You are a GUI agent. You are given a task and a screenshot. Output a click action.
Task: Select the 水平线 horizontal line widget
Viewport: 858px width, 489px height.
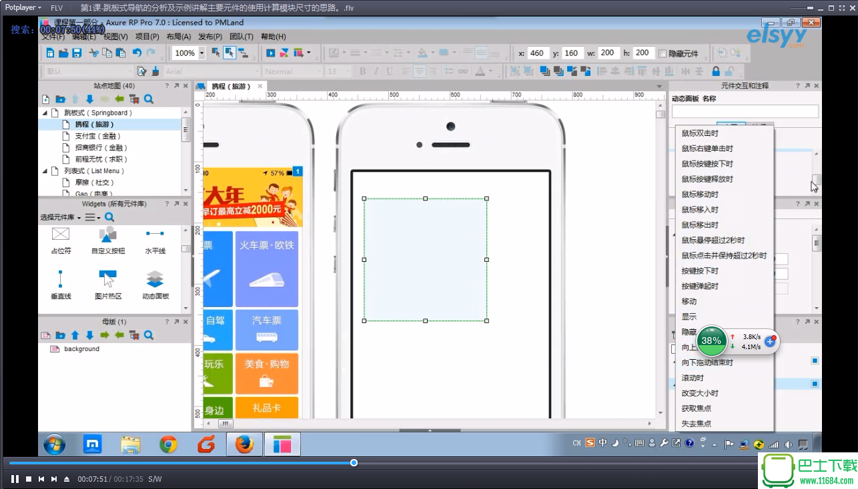point(155,241)
